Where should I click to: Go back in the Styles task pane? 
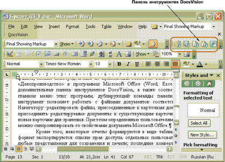pos(186,84)
